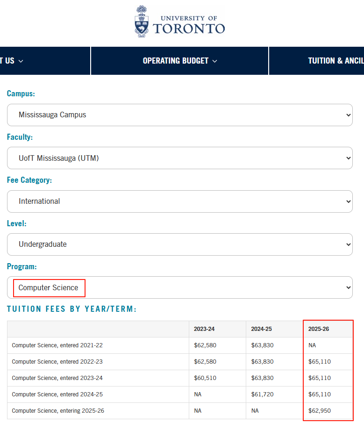Open the Level dropdown showing Undergraduate
Viewport: 364px width, 430px height.
[x=180, y=244]
